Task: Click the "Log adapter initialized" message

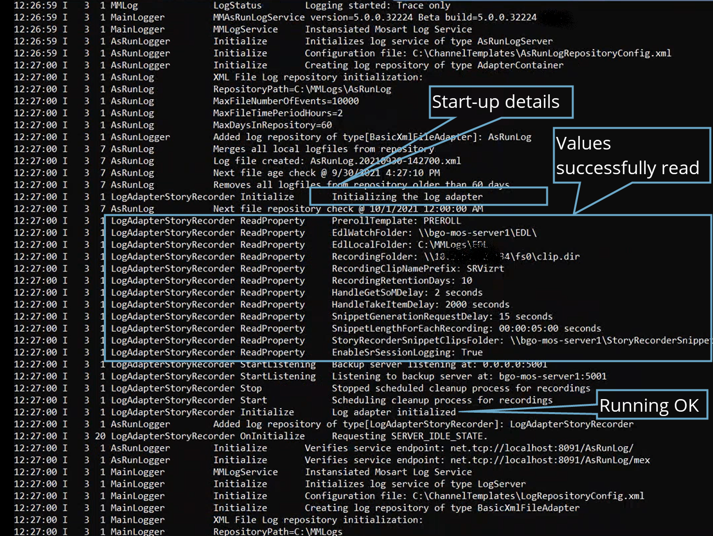Action: coord(393,412)
